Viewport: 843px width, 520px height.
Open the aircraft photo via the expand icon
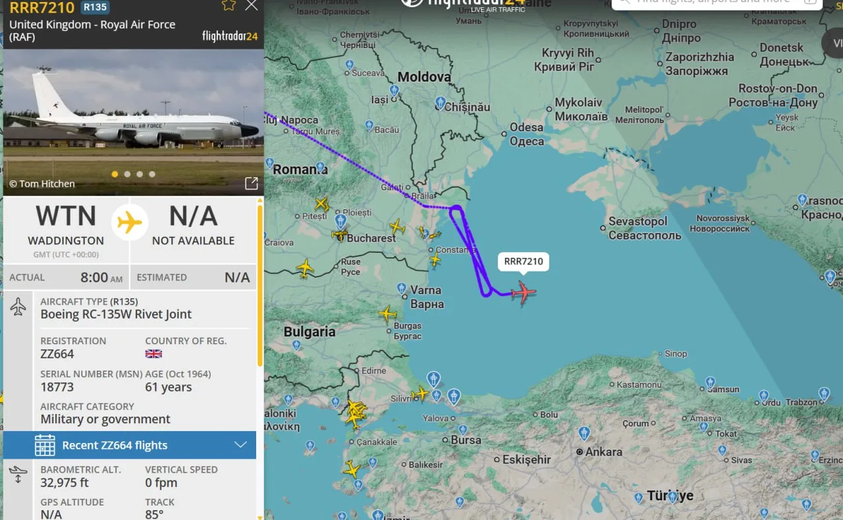251,184
